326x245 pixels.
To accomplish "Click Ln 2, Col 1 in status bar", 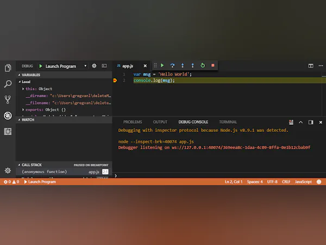I will pos(234,182).
